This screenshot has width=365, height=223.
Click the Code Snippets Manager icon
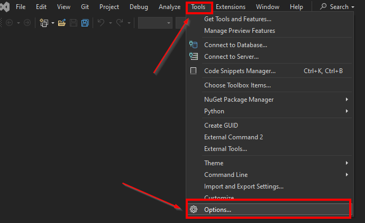click(x=193, y=71)
